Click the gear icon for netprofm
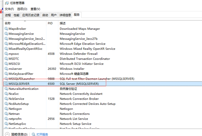Viewport: 202px width, 136px height. click(x=6, y=119)
